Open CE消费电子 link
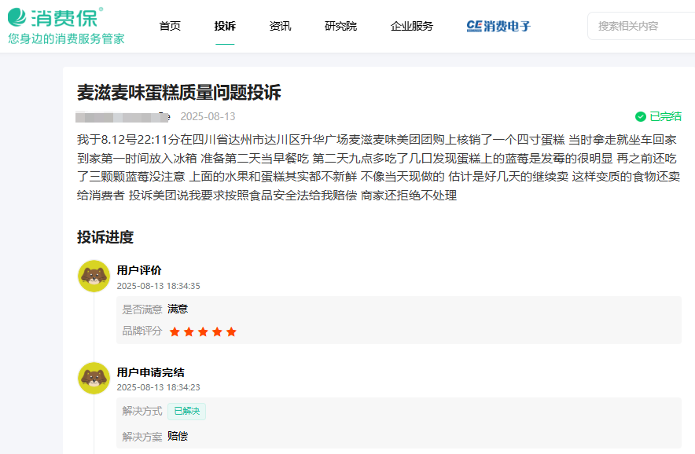 498,26
